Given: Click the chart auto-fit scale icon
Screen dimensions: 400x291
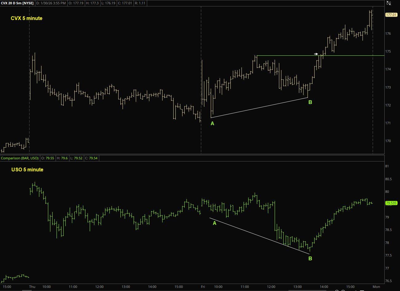Looking at the screenshot, I should pyautogui.click(x=389, y=3).
